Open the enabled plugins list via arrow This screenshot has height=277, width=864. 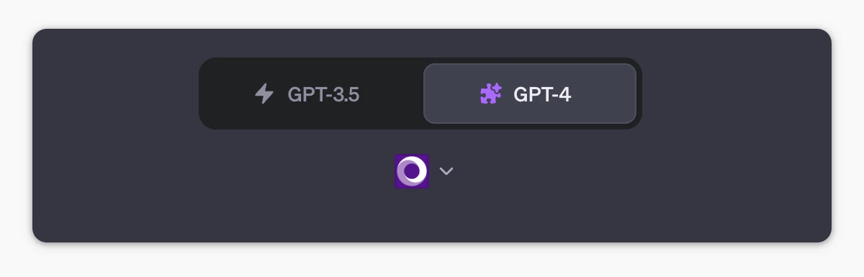click(446, 171)
